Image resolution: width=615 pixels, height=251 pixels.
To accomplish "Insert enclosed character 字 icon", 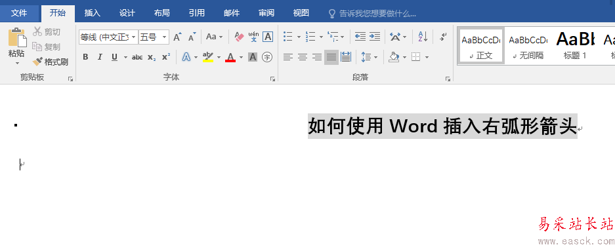I will pyautogui.click(x=267, y=58).
